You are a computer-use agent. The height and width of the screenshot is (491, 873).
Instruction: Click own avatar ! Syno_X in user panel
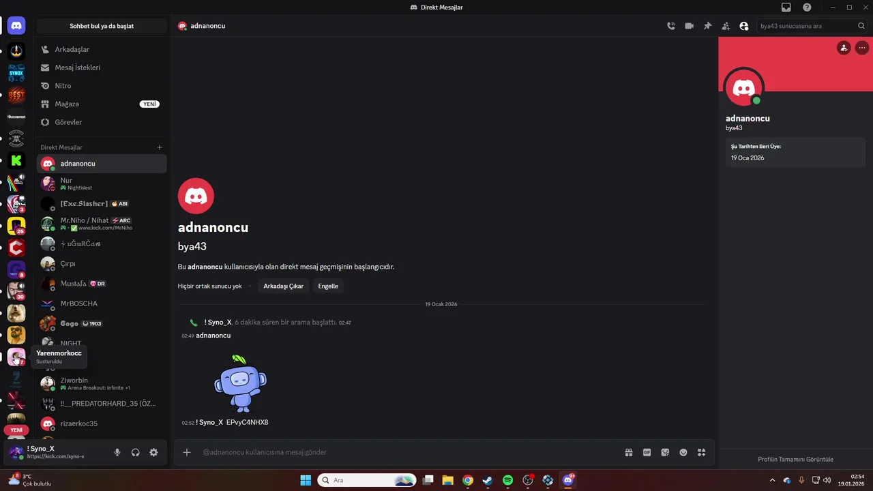pyautogui.click(x=16, y=452)
